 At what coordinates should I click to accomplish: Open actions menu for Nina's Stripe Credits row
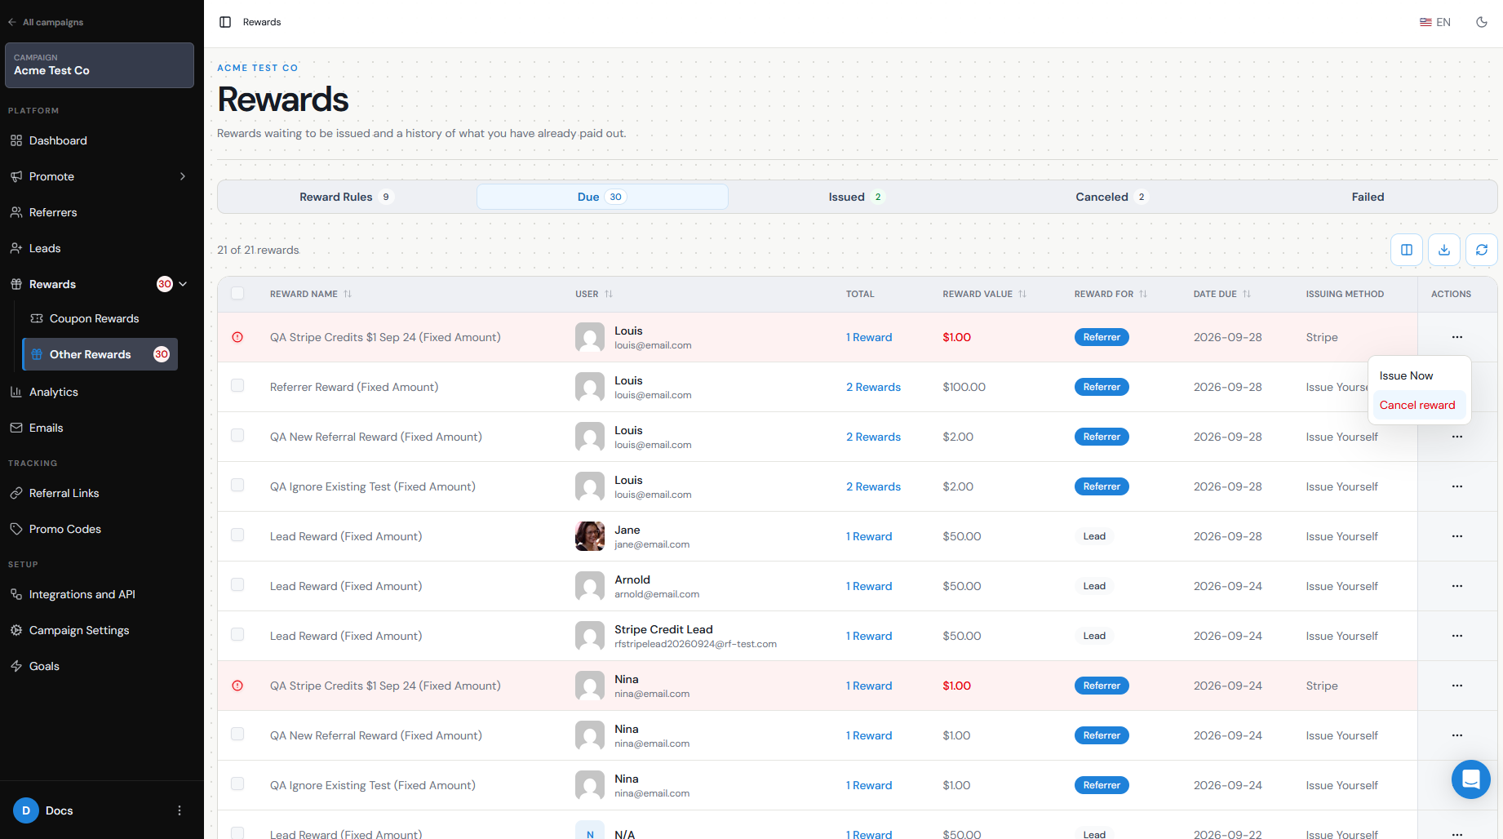(1457, 686)
